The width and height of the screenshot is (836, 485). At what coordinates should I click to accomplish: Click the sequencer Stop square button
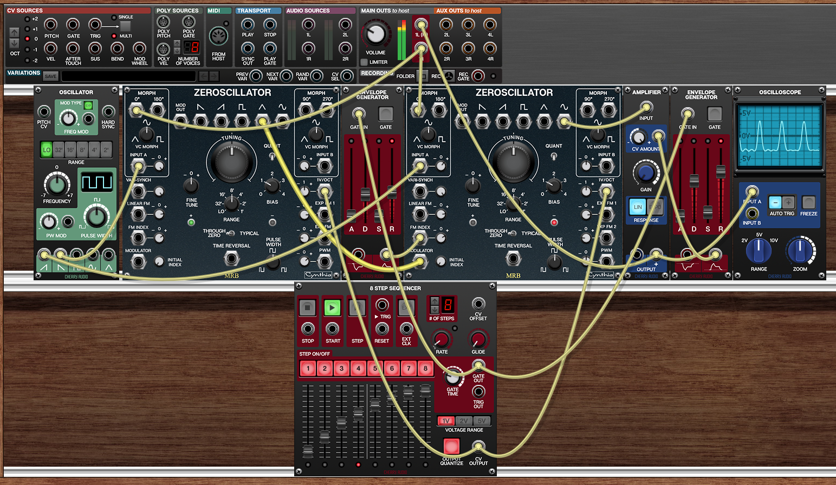(307, 307)
